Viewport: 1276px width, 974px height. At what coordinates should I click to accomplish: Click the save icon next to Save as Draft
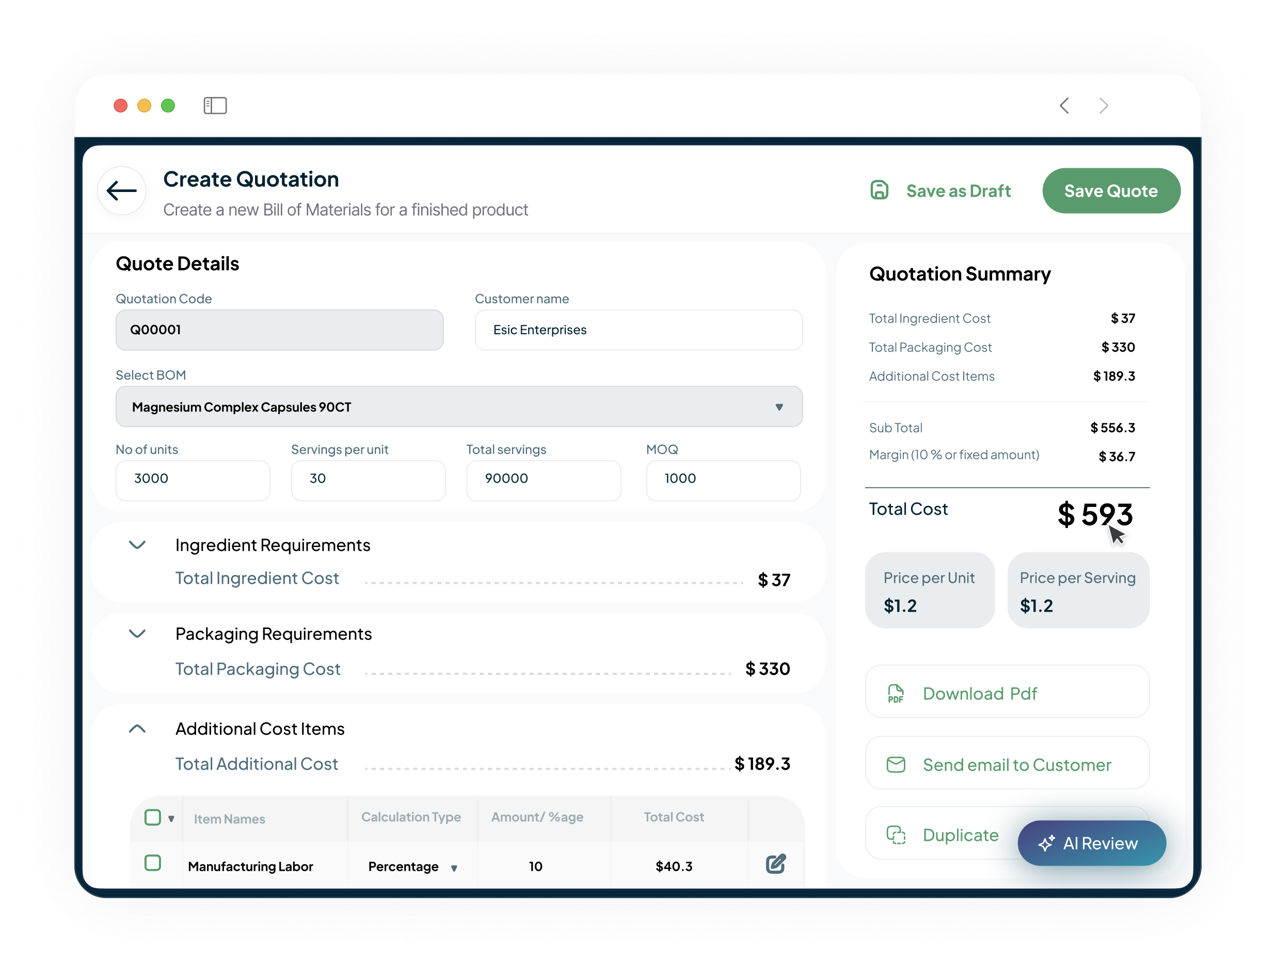[879, 190]
